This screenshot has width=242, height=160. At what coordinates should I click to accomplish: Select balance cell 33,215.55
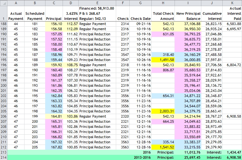click(x=188, y=147)
